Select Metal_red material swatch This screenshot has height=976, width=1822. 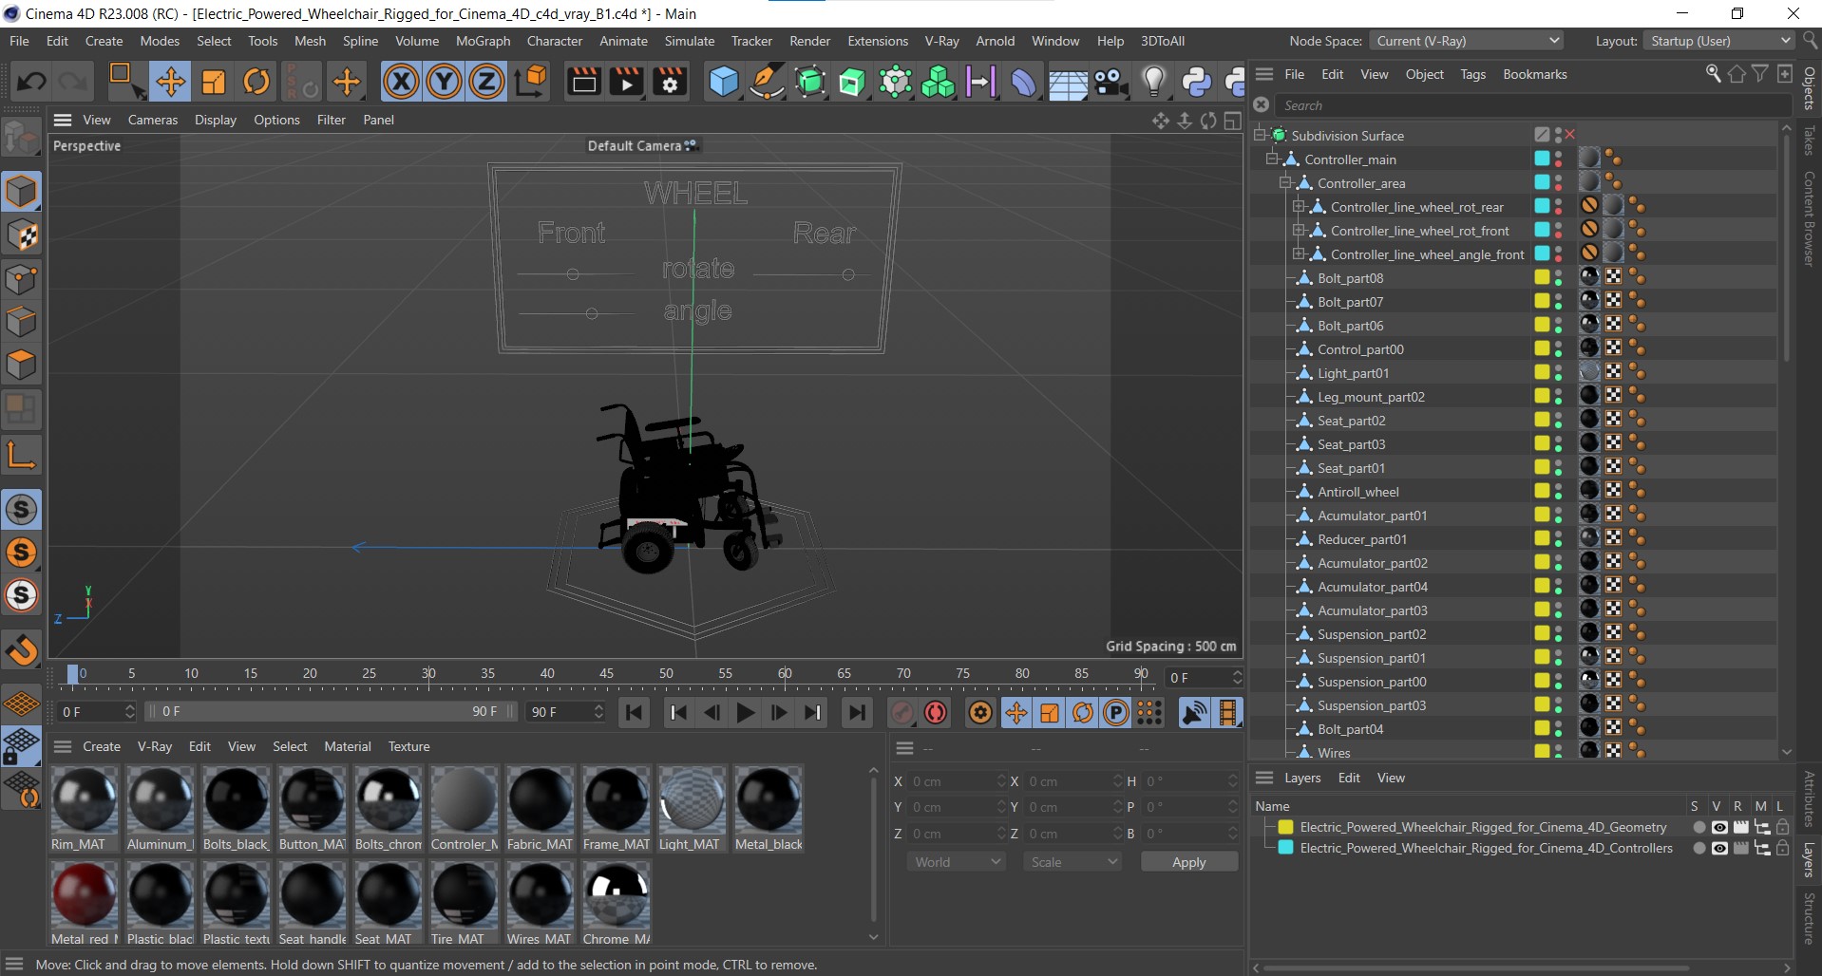[x=85, y=895]
